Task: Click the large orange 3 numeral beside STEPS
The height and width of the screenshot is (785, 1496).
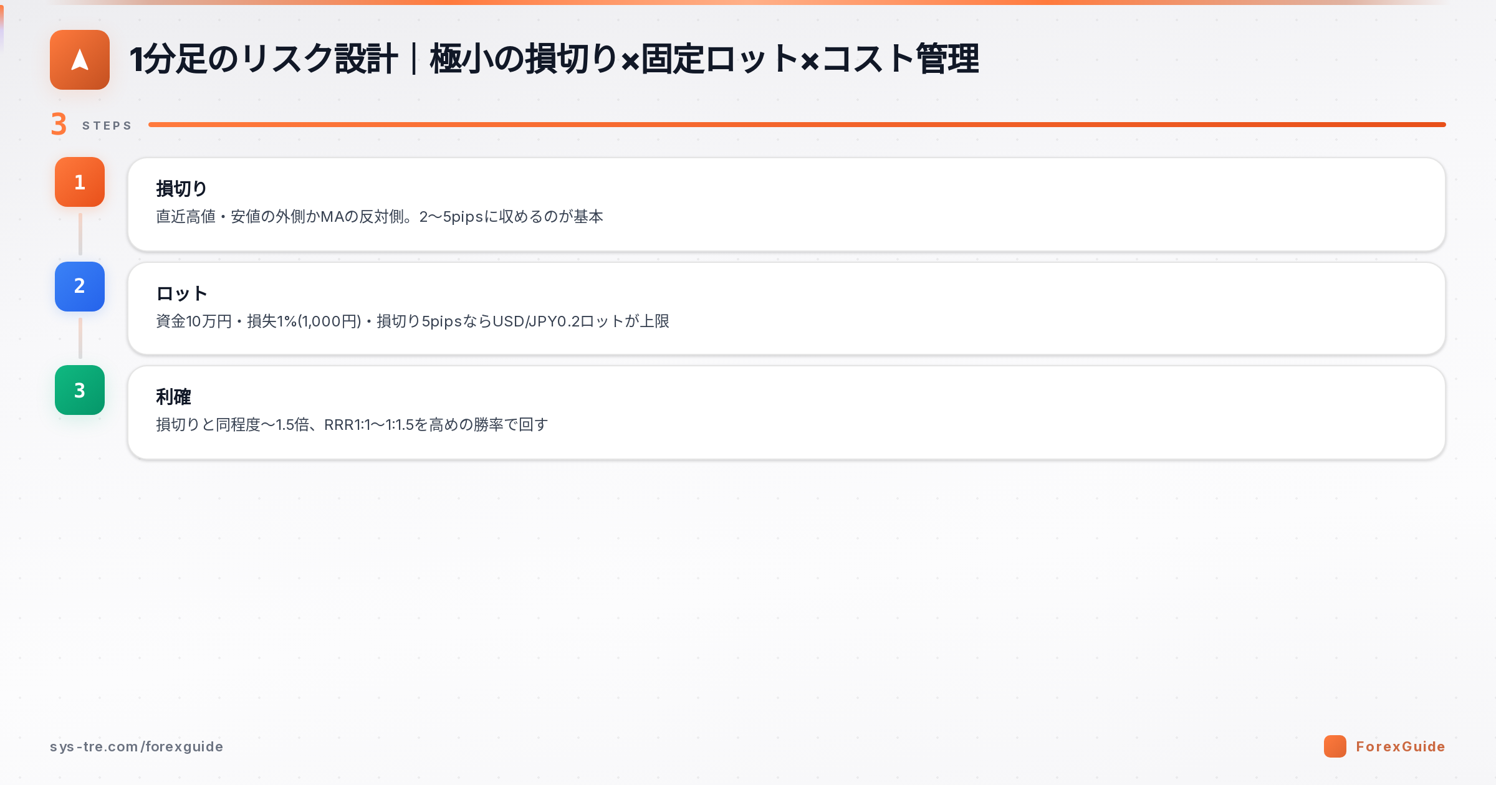Action: coord(59,124)
